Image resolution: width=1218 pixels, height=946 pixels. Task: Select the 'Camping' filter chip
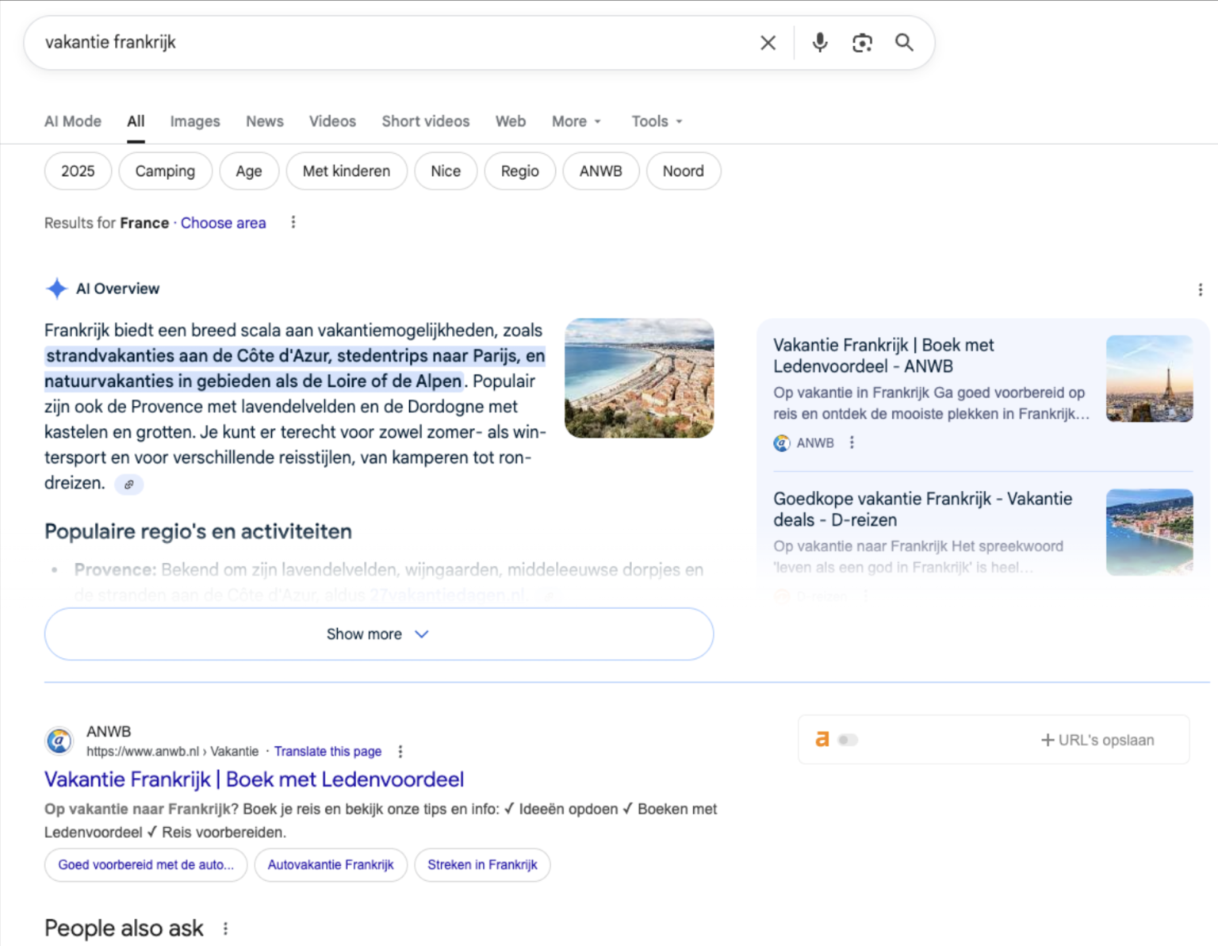pos(165,171)
